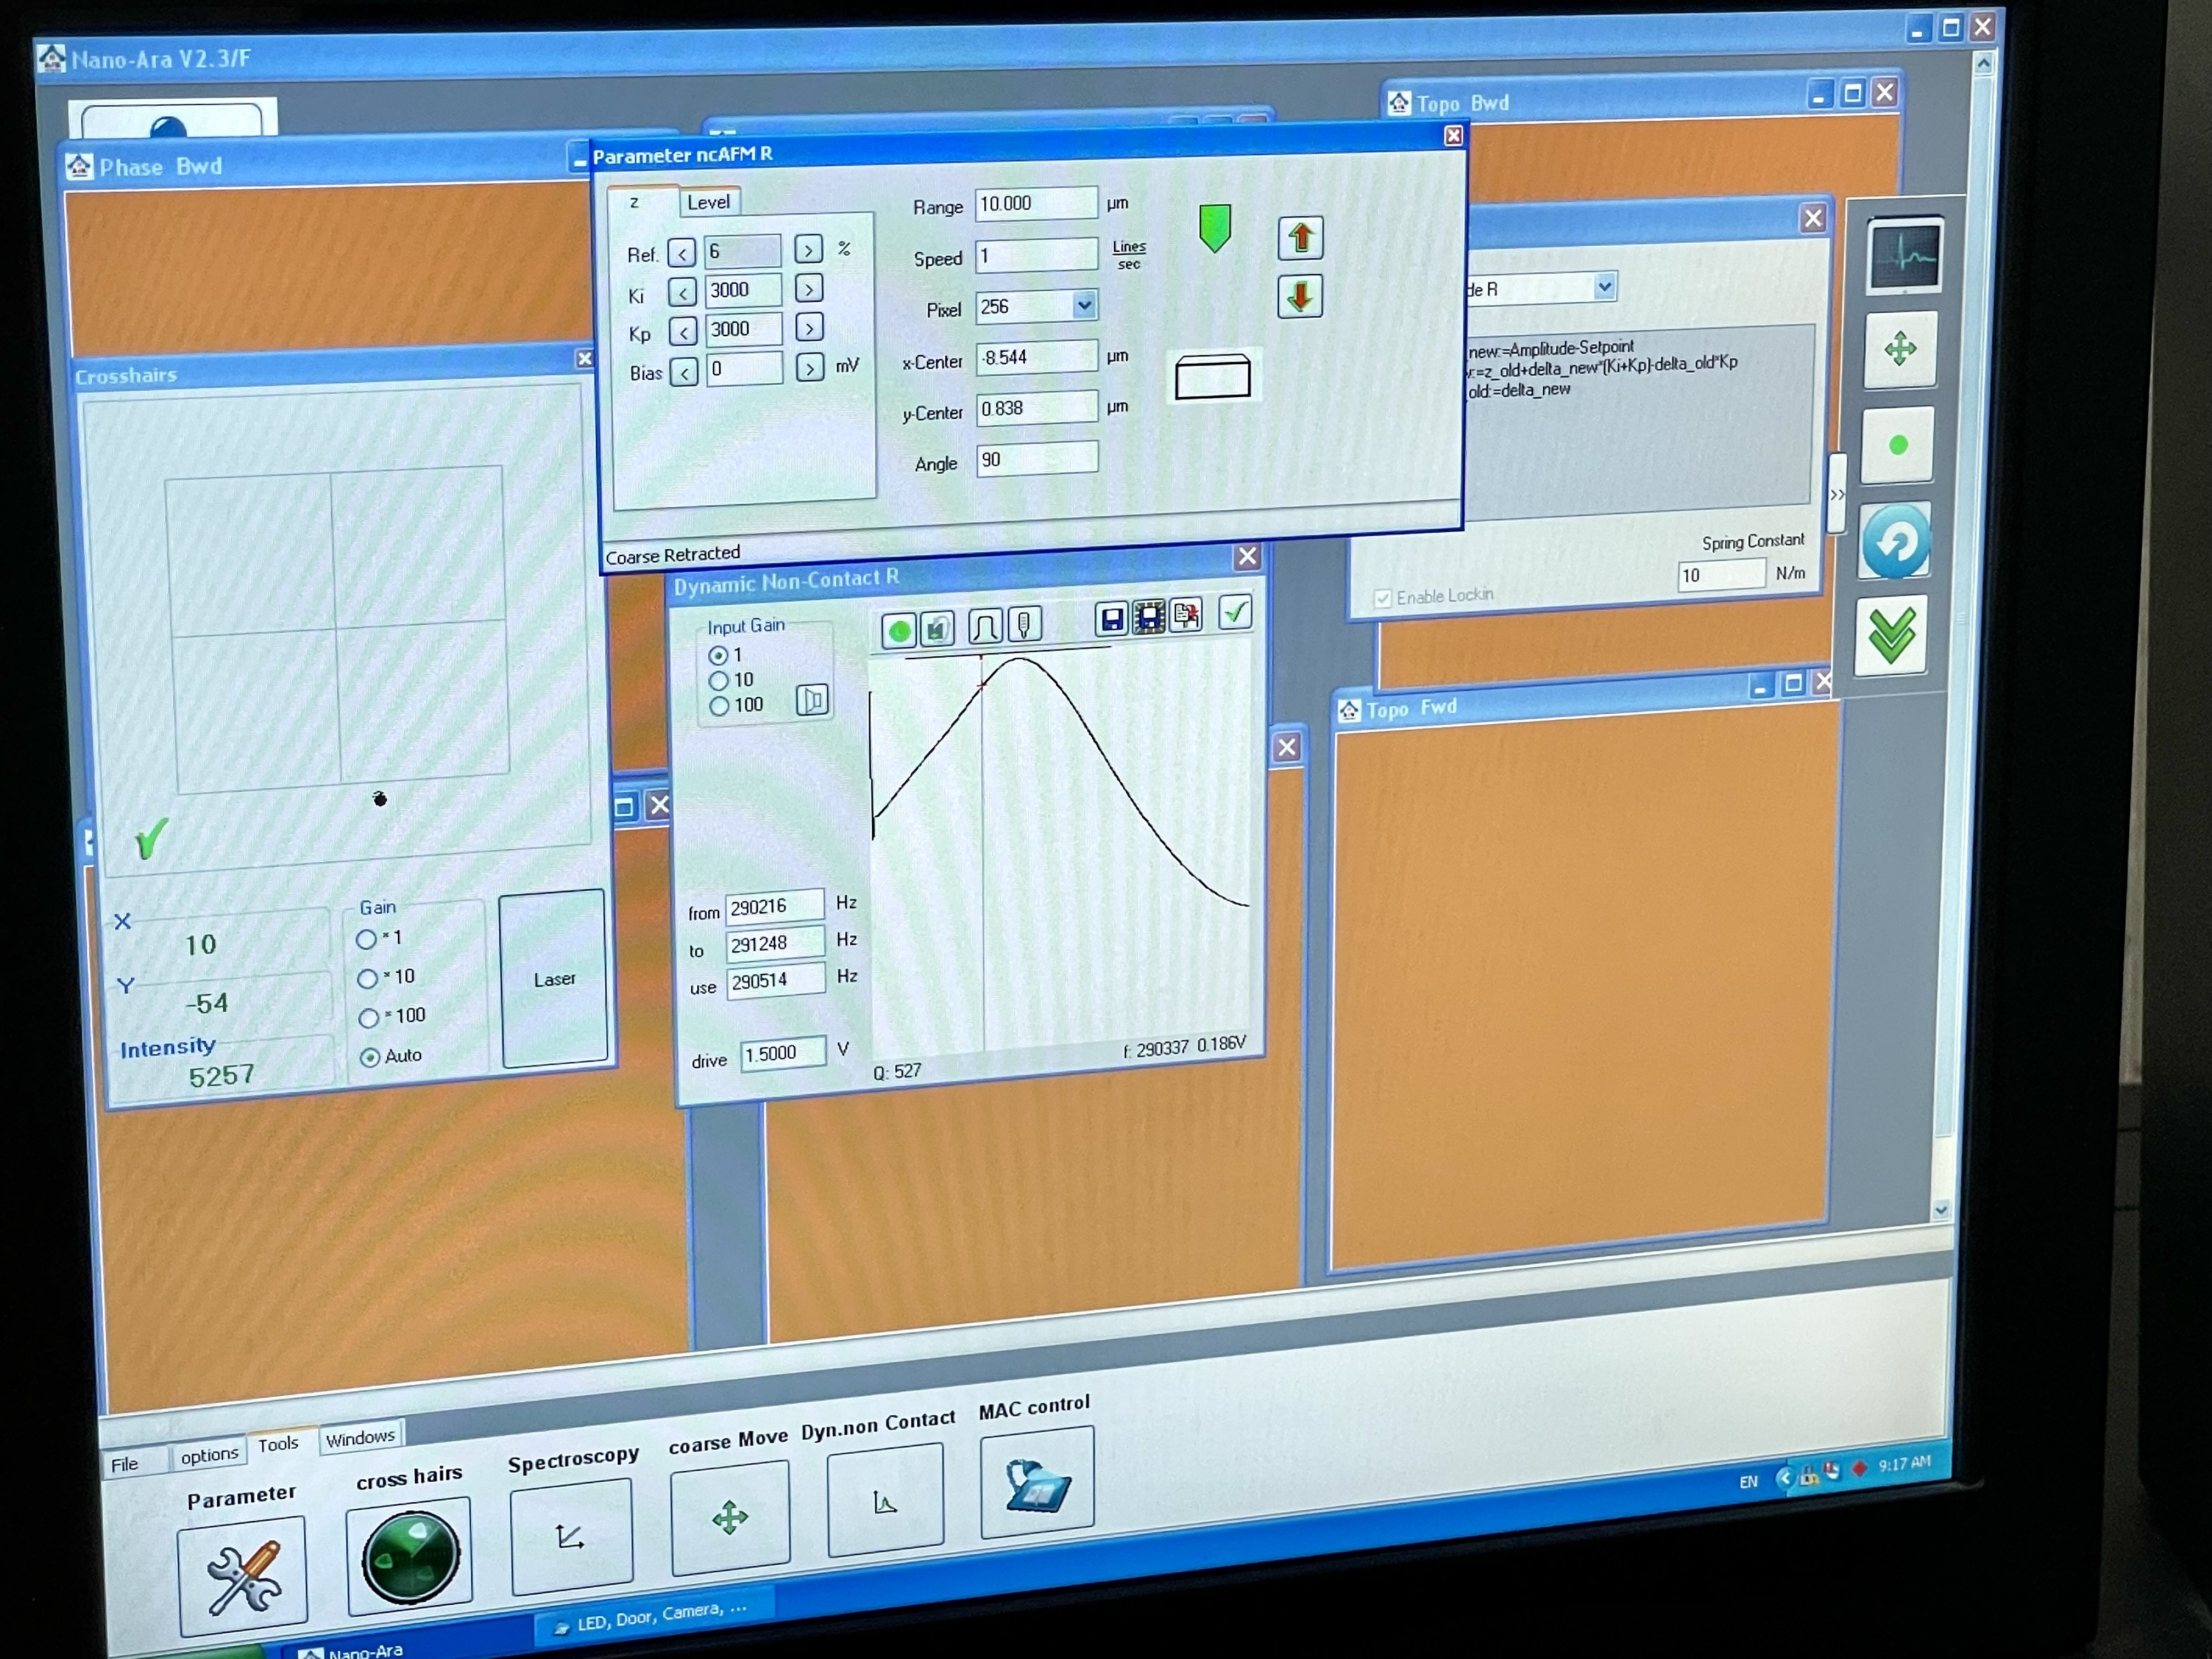The height and width of the screenshot is (1659, 2212).
Task: Expand the side panel with the double-chevron handle
Action: [1836, 494]
